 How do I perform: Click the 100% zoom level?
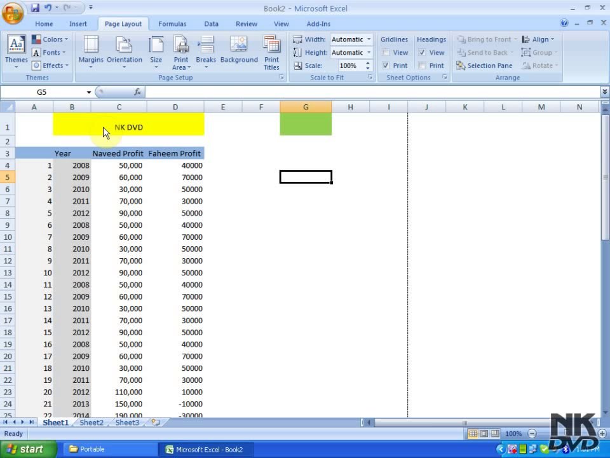(x=513, y=433)
